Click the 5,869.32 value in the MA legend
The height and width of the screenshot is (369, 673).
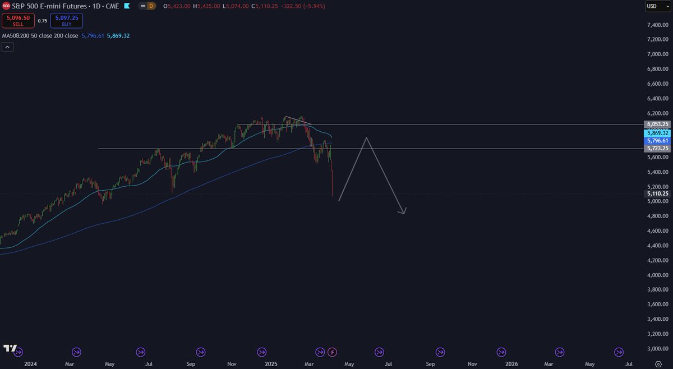118,35
